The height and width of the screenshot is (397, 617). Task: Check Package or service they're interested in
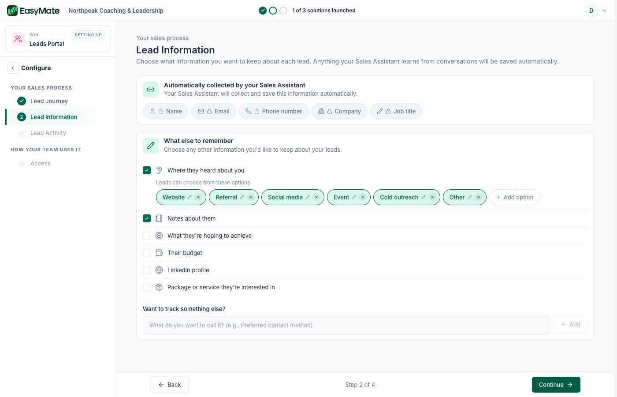(x=147, y=287)
